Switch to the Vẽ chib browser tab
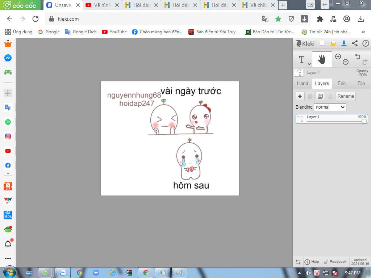This screenshot has width=371, height=278. 258,5
